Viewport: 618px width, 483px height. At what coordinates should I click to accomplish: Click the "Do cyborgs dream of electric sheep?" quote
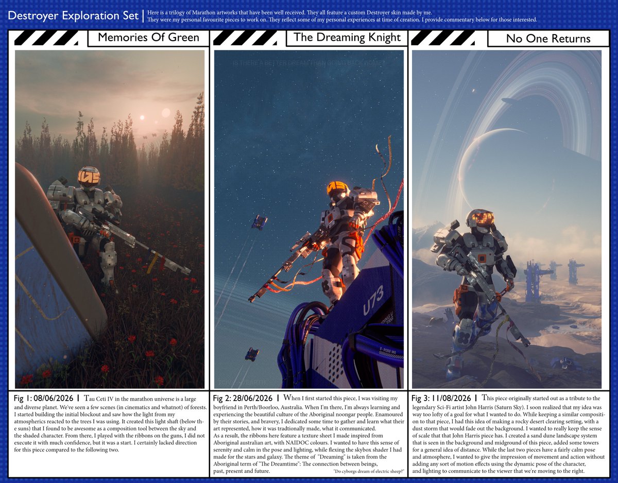369,472
